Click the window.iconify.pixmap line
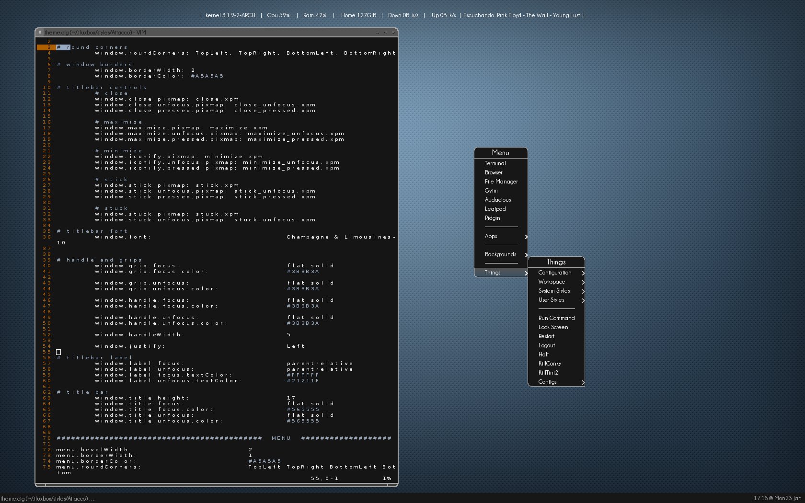Viewport: 805px width, 503px height. (179, 157)
